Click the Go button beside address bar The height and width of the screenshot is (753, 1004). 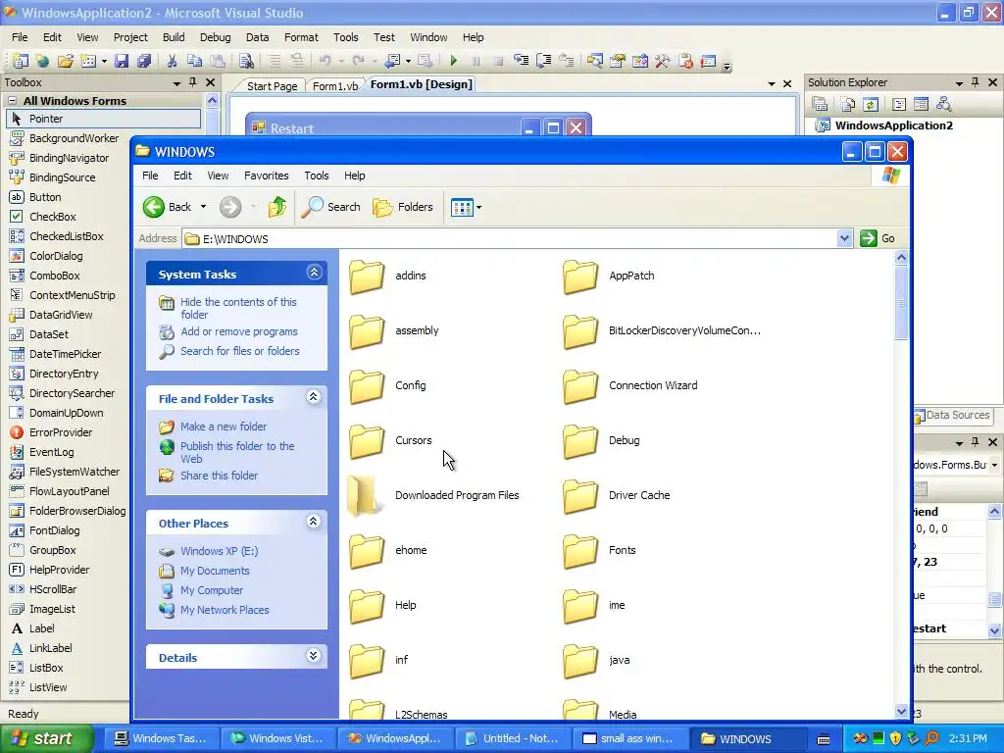[878, 239]
